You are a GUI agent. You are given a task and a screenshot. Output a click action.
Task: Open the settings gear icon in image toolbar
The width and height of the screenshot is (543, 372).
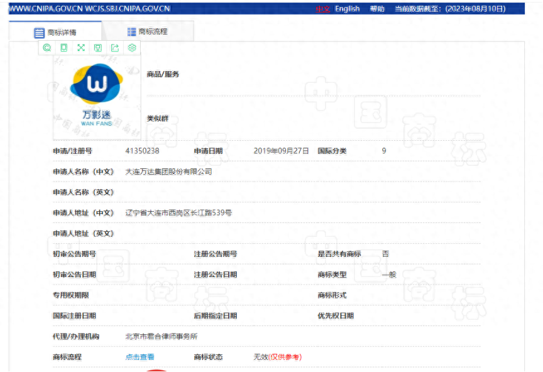(x=132, y=48)
